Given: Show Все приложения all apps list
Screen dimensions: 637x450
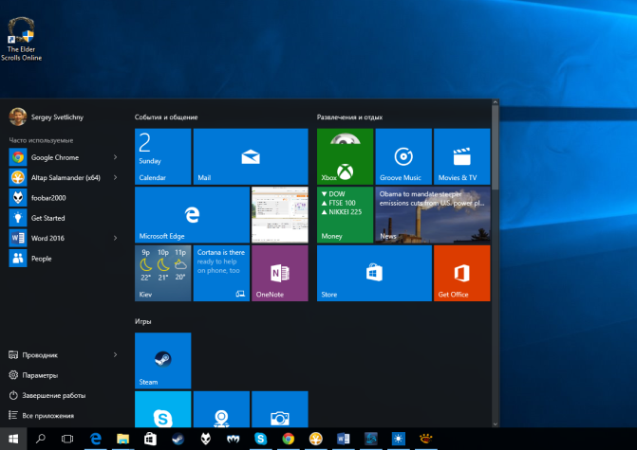Looking at the screenshot, I should [x=42, y=416].
